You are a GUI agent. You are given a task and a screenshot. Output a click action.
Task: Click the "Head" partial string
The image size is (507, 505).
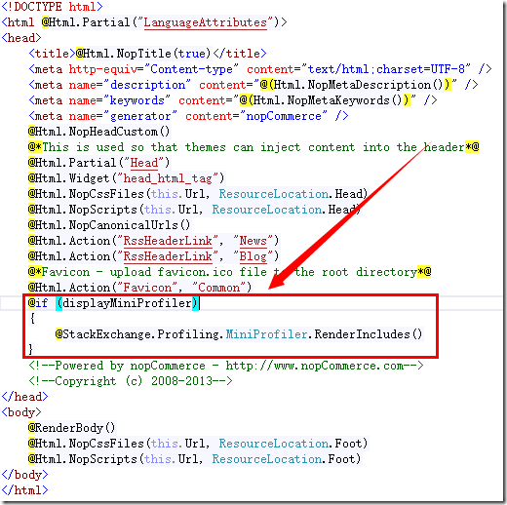(144, 163)
